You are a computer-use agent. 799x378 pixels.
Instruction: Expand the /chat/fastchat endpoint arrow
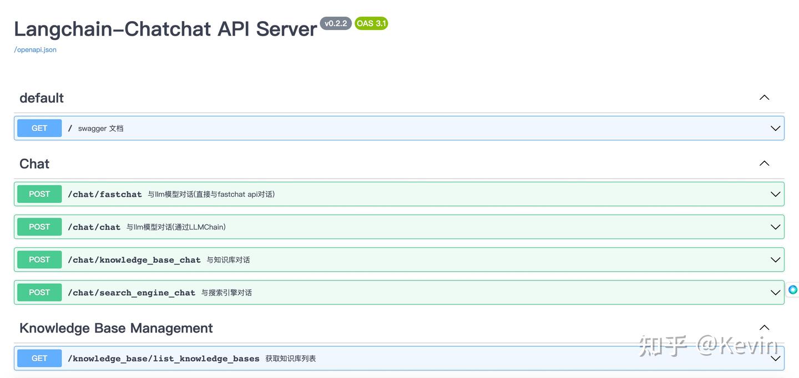click(x=775, y=195)
